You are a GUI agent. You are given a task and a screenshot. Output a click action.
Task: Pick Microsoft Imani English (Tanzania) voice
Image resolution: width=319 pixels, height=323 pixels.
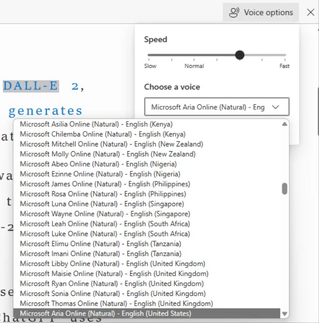point(147,254)
